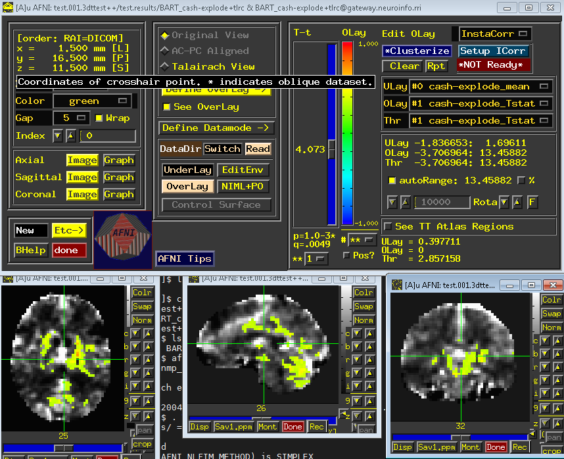The width and height of the screenshot is (564, 459).
Task: Click down arrow beside 10000 field
Action: coord(392,202)
